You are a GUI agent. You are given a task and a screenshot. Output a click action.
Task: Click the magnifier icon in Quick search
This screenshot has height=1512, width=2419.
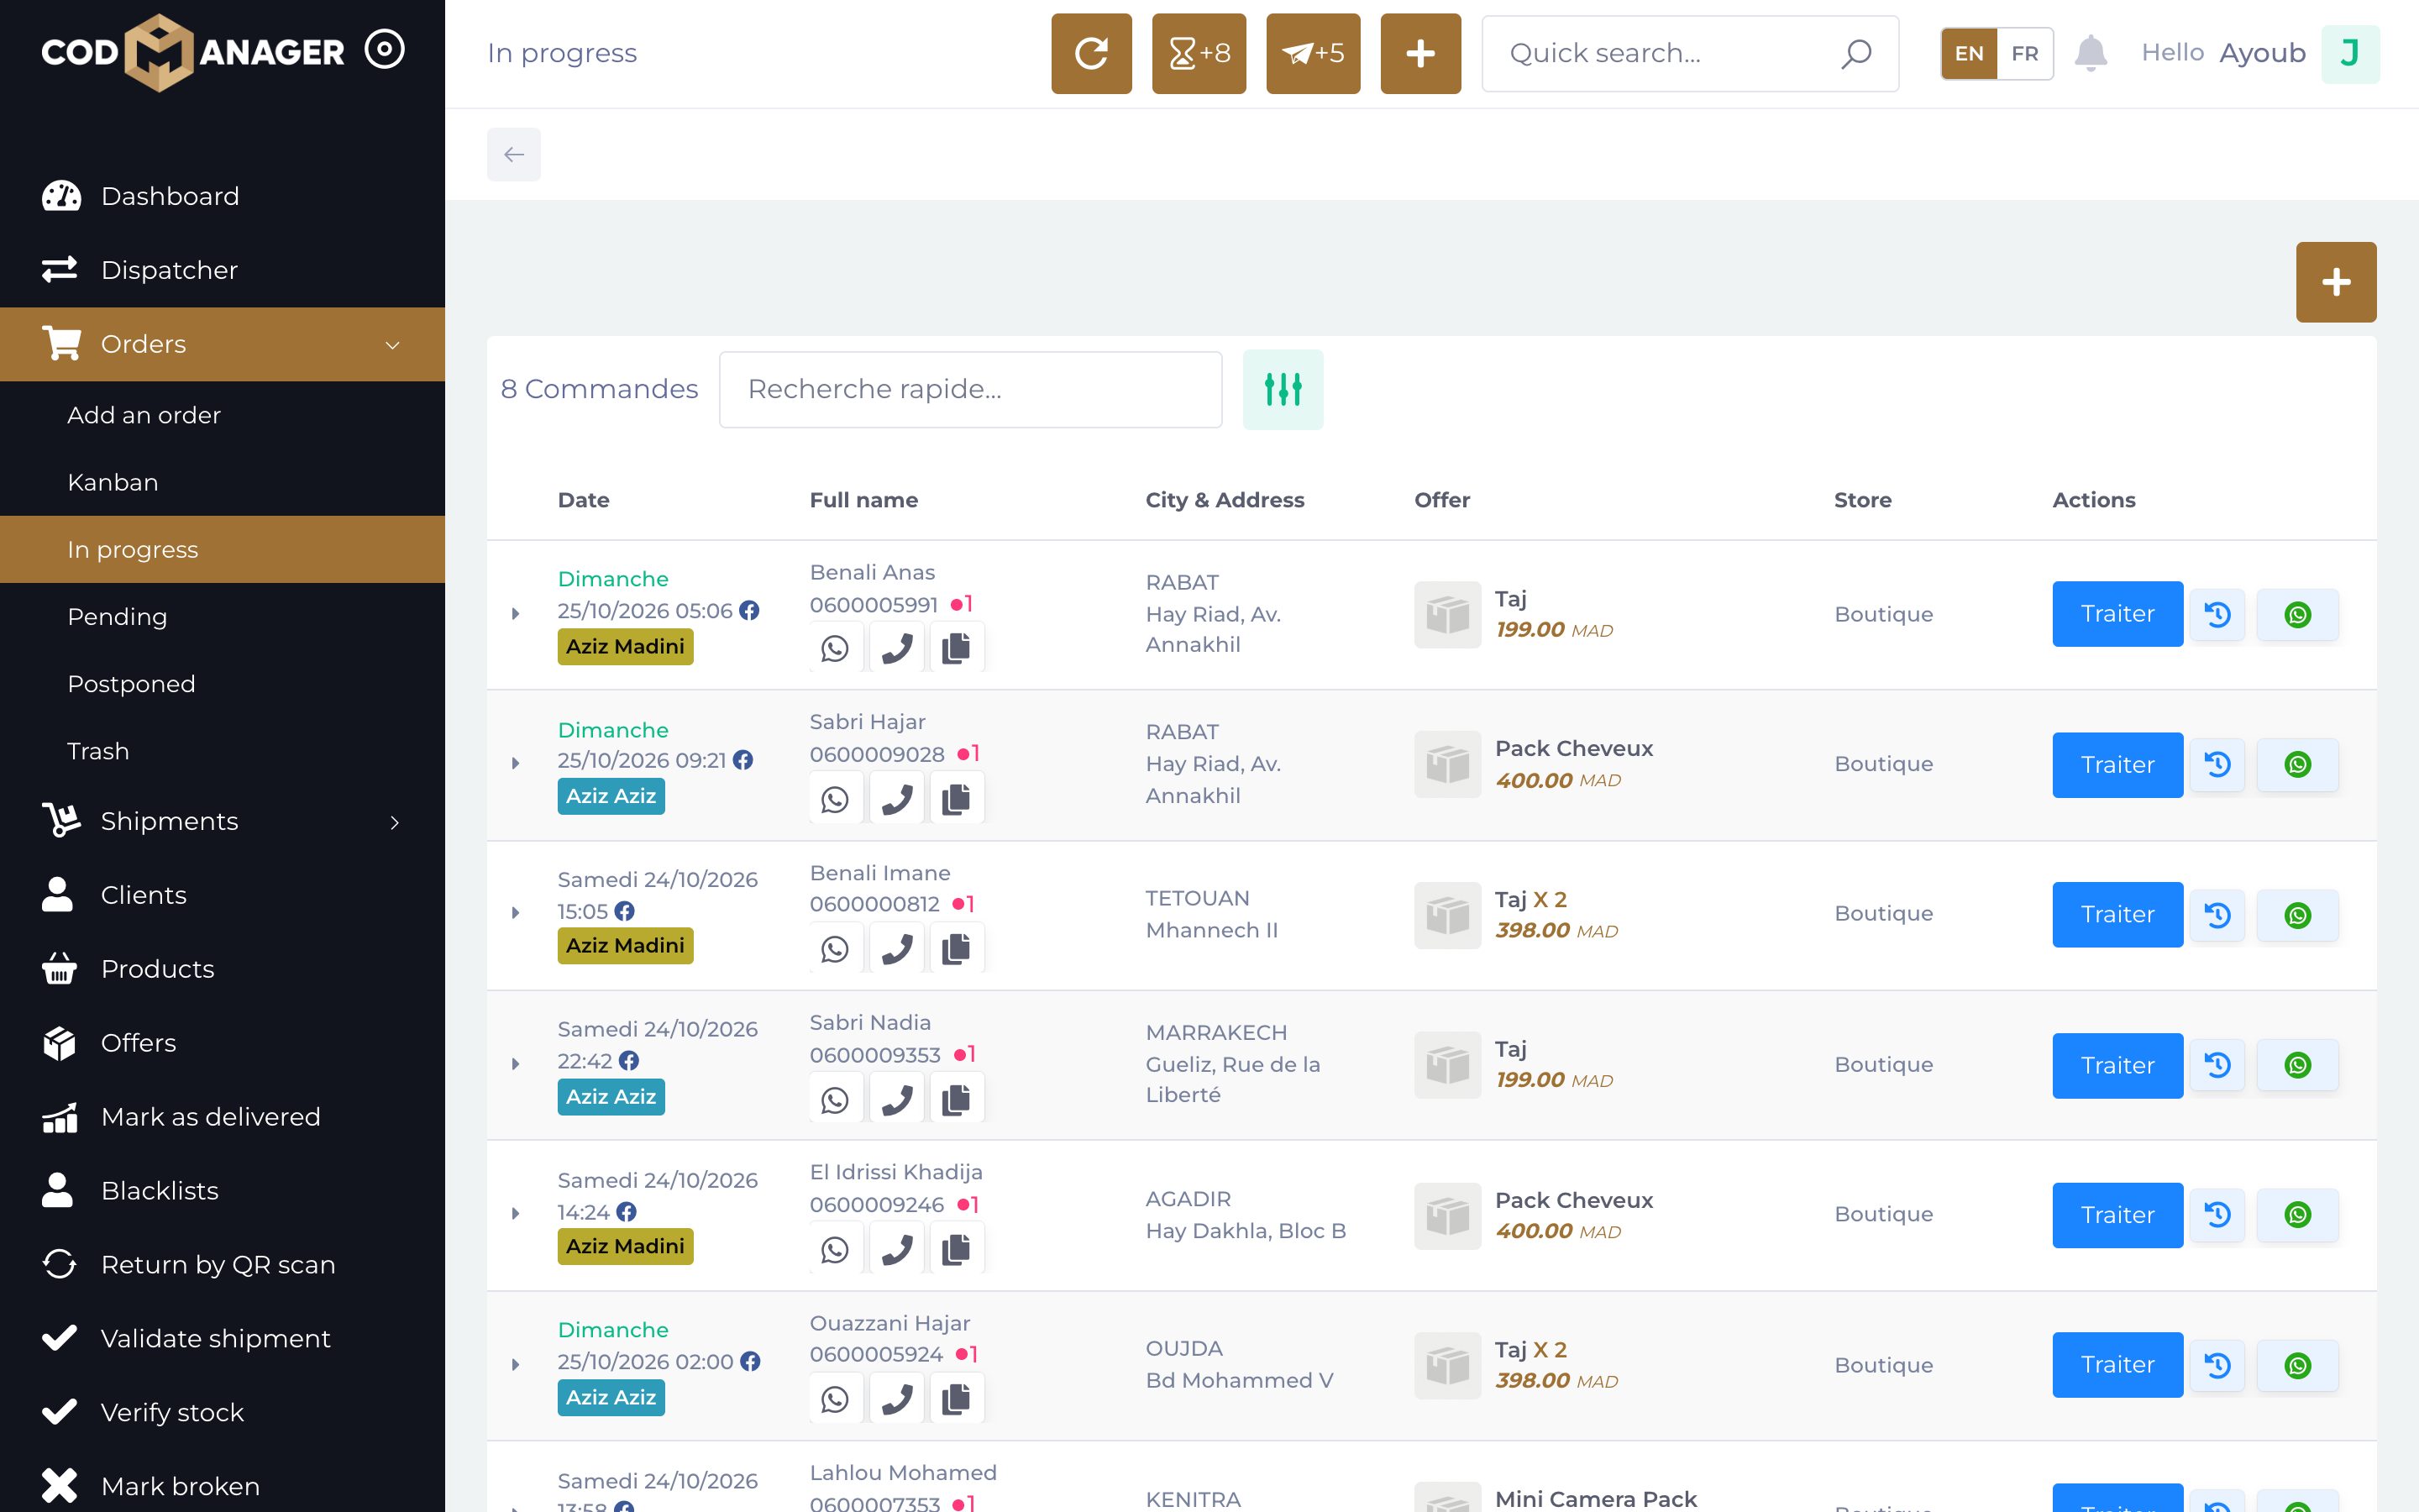pos(1855,53)
